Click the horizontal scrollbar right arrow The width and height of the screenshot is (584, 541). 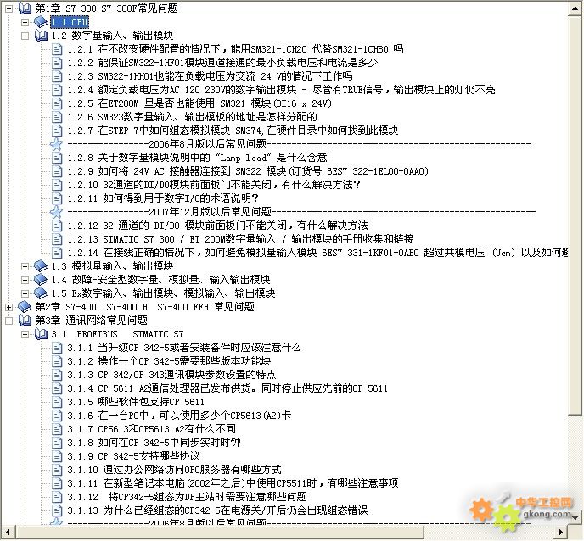(x=561, y=532)
